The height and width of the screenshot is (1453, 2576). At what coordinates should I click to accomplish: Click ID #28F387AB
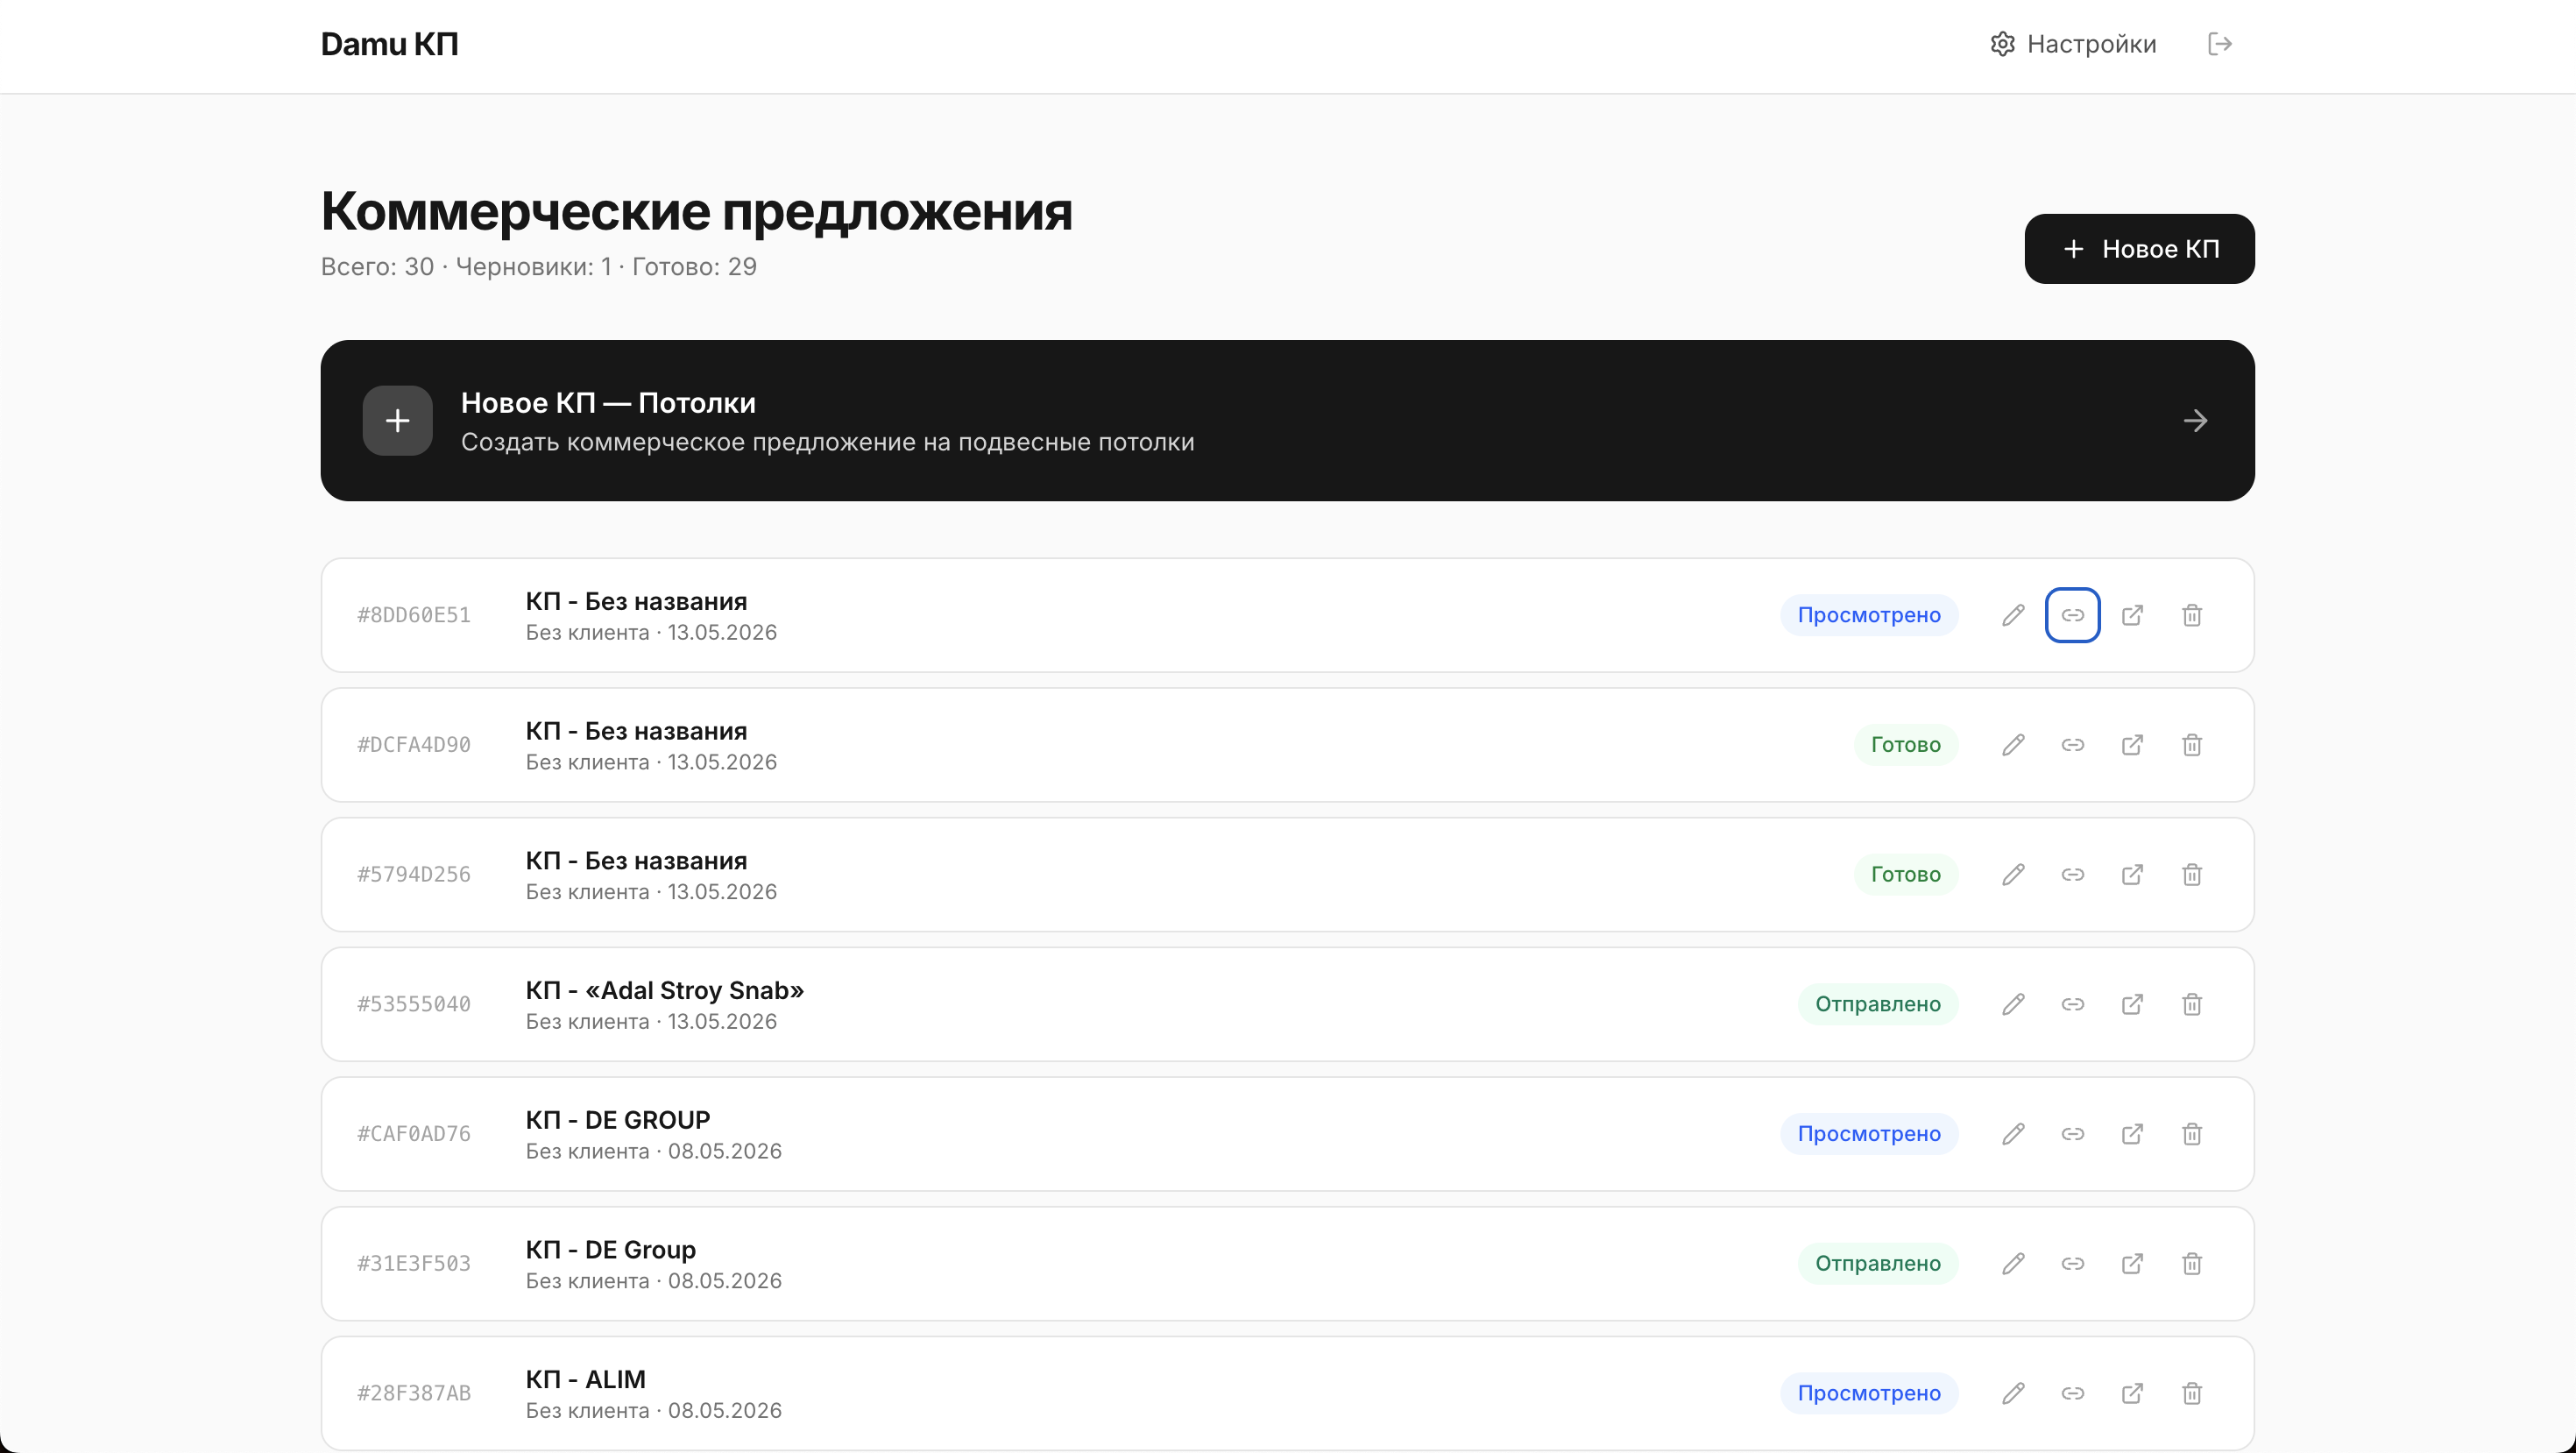(414, 1393)
